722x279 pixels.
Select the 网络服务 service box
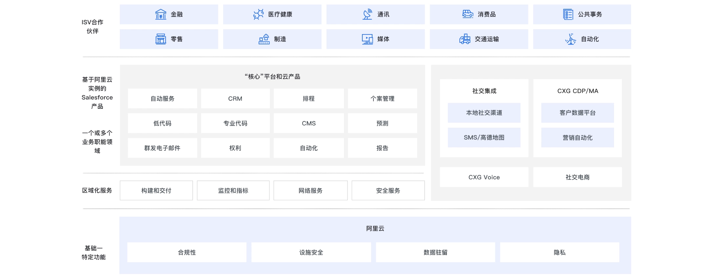pos(310,190)
